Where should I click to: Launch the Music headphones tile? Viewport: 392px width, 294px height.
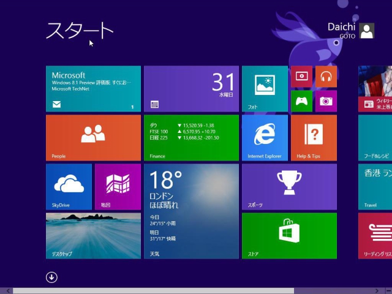coord(326,77)
